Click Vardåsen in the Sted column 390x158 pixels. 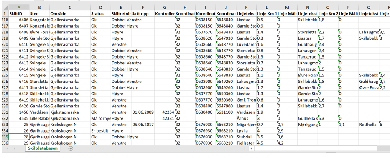[x=39, y=112]
